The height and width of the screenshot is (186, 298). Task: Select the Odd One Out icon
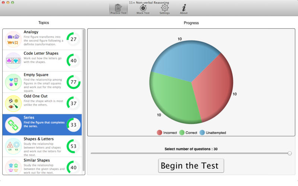pos(13,103)
